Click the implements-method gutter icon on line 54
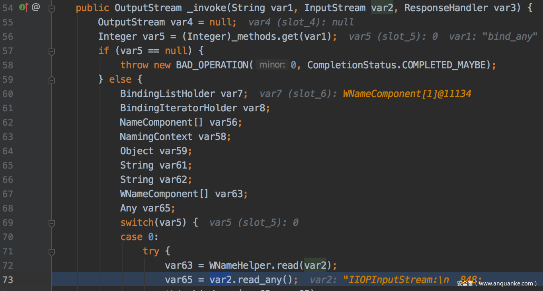Screen dimensions: 543x291 (23, 7)
